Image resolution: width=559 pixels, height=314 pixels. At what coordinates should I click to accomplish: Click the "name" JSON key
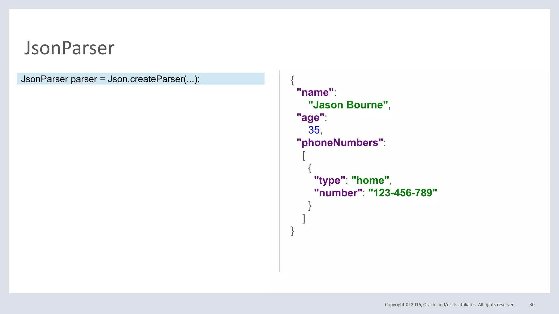point(315,92)
